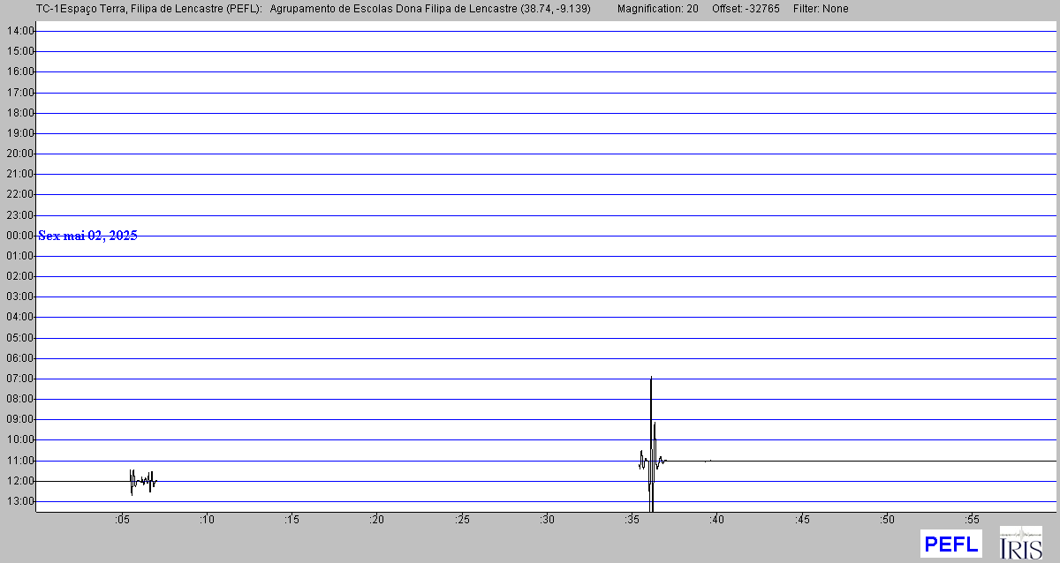1060x563 pixels.
Task: Select the 17:00 hour label
Action: [19, 93]
